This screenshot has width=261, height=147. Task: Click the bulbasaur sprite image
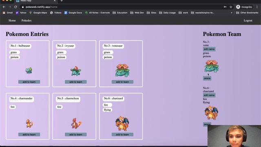[29, 71]
